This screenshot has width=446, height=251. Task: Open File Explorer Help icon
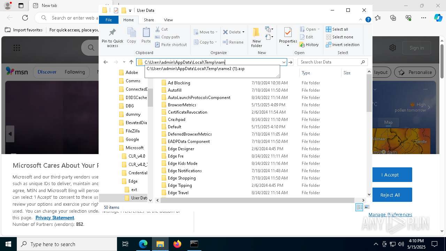click(368, 20)
